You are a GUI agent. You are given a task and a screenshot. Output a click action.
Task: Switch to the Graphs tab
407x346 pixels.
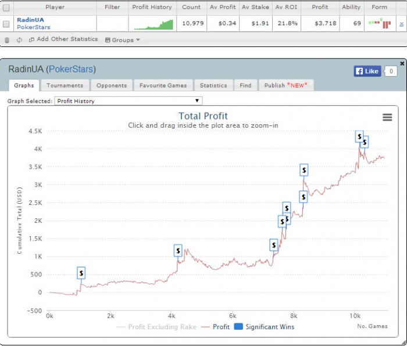(24, 85)
